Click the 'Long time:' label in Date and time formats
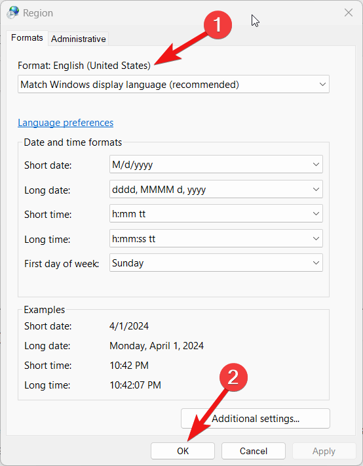 (47, 240)
